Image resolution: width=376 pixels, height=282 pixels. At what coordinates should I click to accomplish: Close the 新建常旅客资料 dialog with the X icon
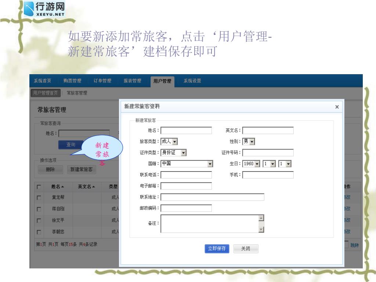[x=337, y=107]
